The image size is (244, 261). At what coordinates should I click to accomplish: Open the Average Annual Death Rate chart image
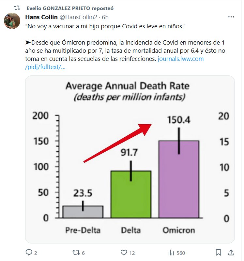click(130, 159)
